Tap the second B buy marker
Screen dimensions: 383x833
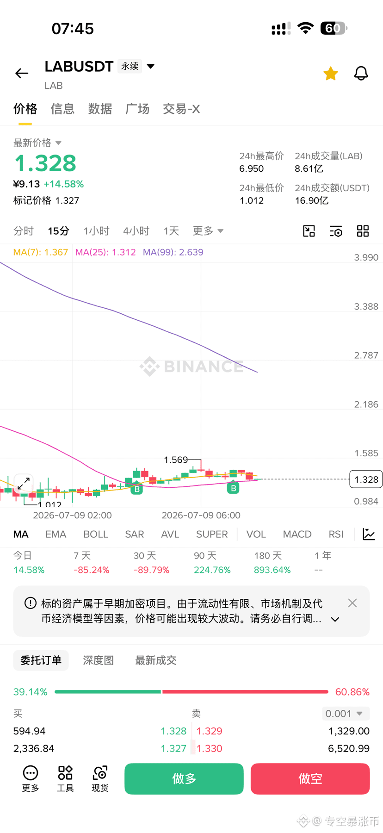pyautogui.click(x=233, y=488)
